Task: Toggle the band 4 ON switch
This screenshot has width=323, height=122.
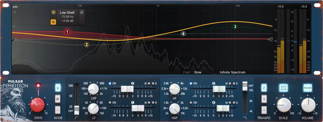Action: pyautogui.click(x=191, y=103)
